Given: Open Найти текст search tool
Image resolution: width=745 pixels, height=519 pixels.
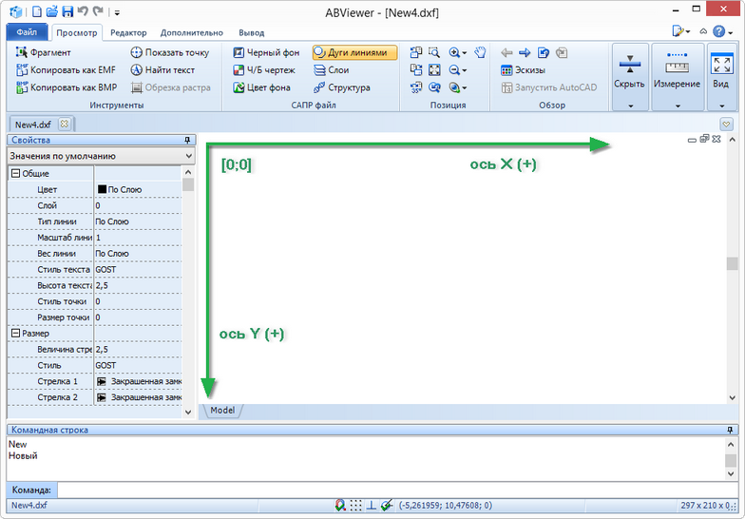Looking at the screenshot, I should pos(162,70).
